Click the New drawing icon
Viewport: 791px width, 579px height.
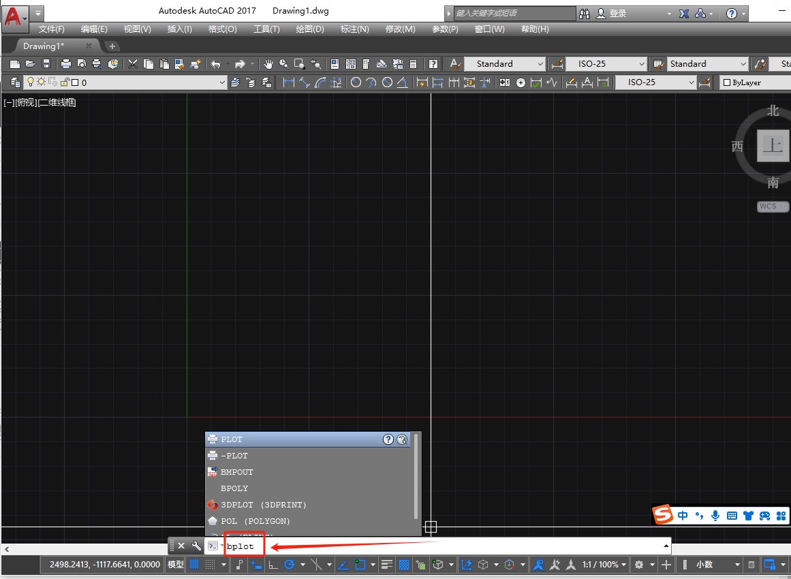point(14,64)
